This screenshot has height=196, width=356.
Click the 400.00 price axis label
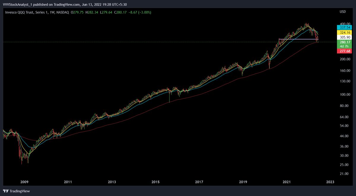tap(345, 24)
